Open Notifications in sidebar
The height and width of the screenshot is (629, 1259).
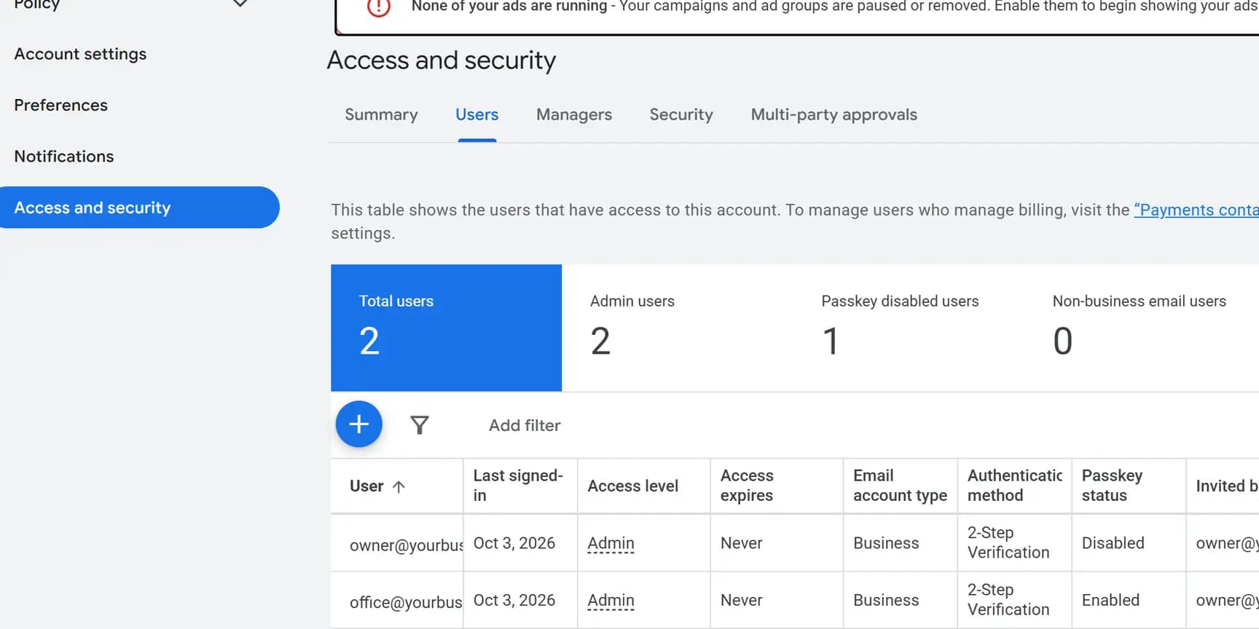click(64, 157)
